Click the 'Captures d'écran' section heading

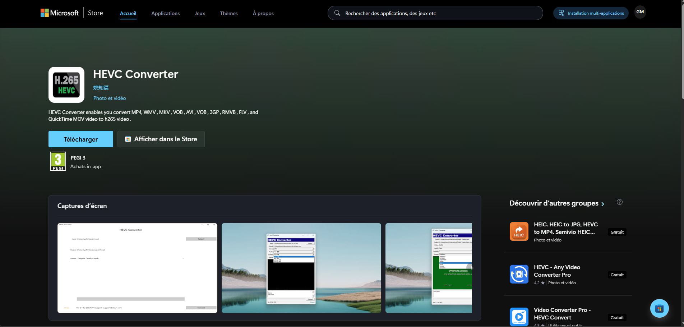[82, 206]
